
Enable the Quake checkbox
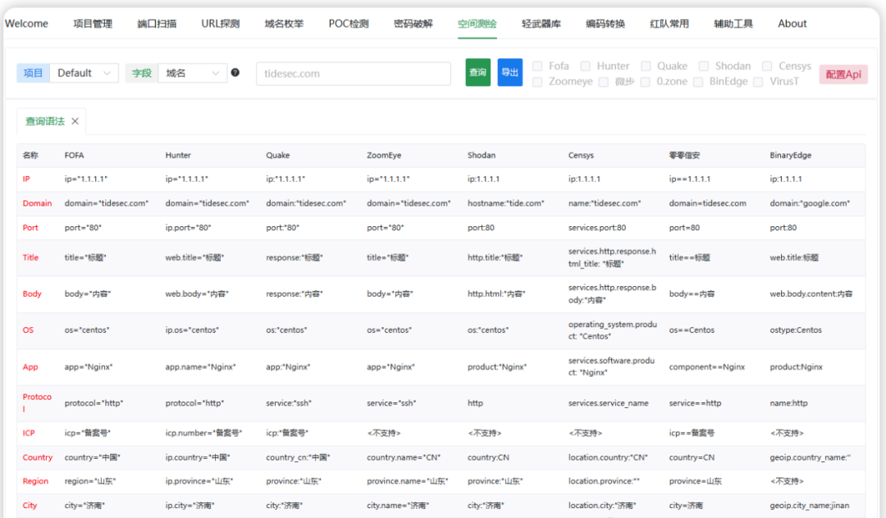pos(646,66)
